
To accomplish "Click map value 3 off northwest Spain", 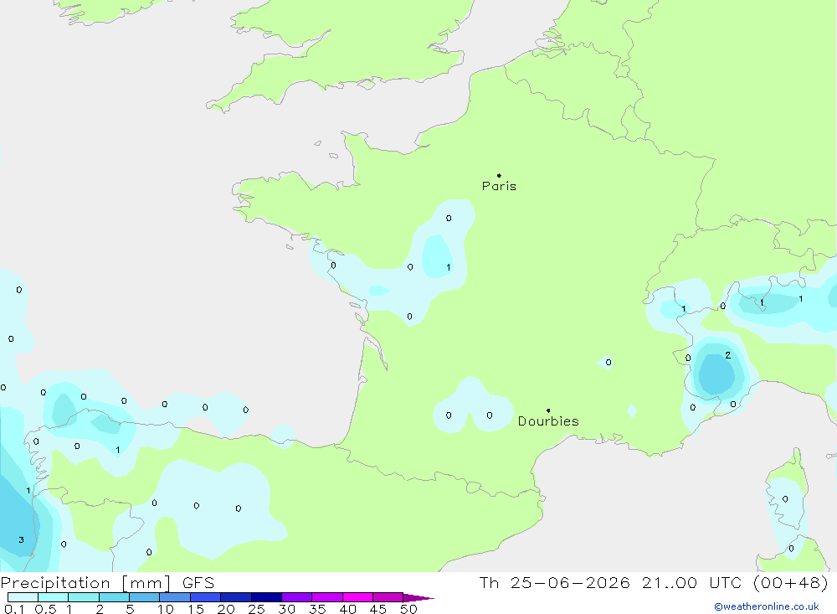I will pos(22,539).
